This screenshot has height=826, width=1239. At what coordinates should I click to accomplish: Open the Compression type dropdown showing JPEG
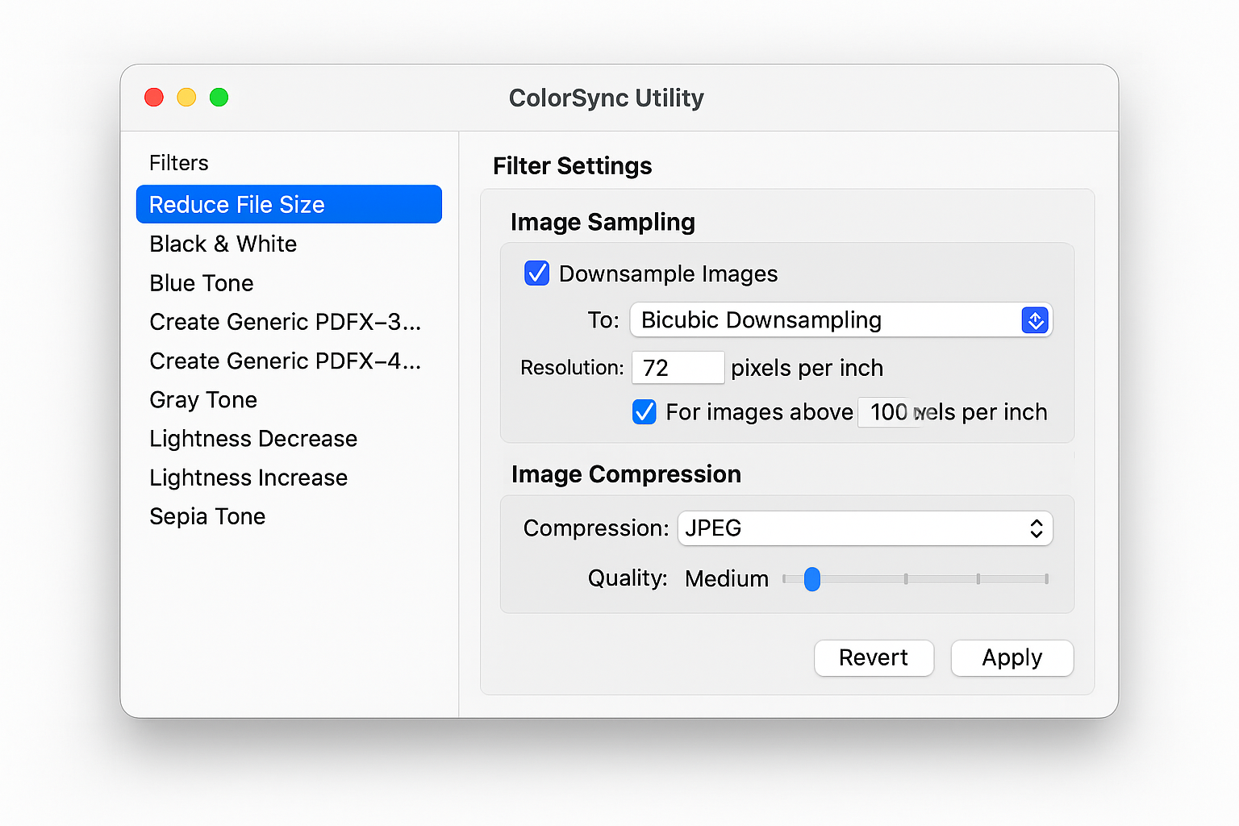864,528
